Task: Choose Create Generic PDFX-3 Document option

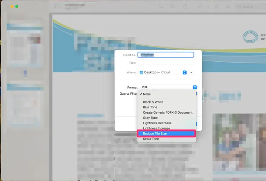Action: [168, 113]
